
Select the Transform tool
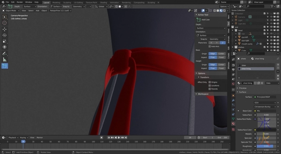pyautogui.click(x=5, y=47)
